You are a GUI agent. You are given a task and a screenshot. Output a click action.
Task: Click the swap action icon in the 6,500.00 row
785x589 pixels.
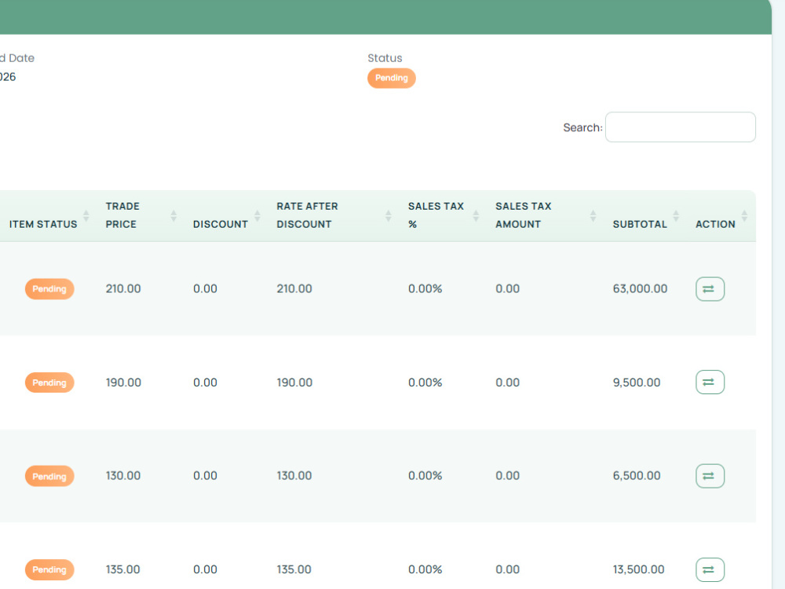pyautogui.click(x=710, y=476)
